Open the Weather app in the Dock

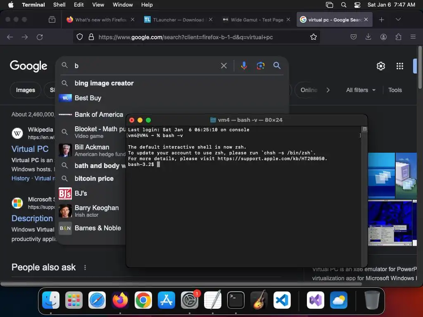pos(339,300)
